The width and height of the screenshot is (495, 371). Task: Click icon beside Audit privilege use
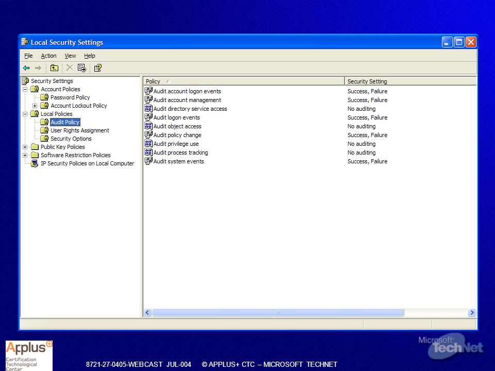(148, 144)
